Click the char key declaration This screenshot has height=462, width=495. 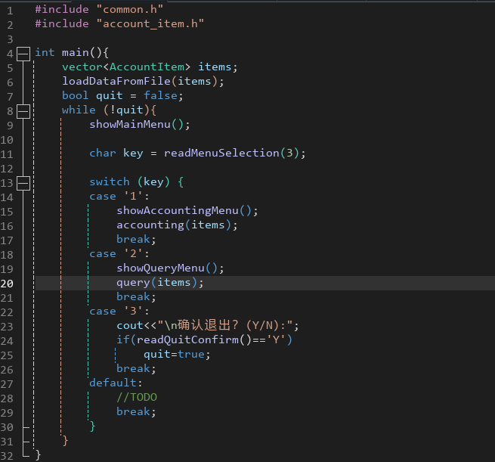[x=116, y=153]
